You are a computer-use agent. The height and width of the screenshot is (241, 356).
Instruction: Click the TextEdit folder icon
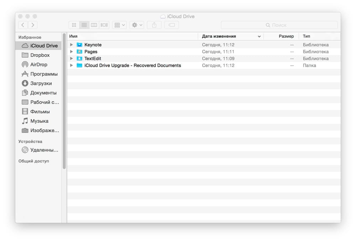click(x=79, y=58)
